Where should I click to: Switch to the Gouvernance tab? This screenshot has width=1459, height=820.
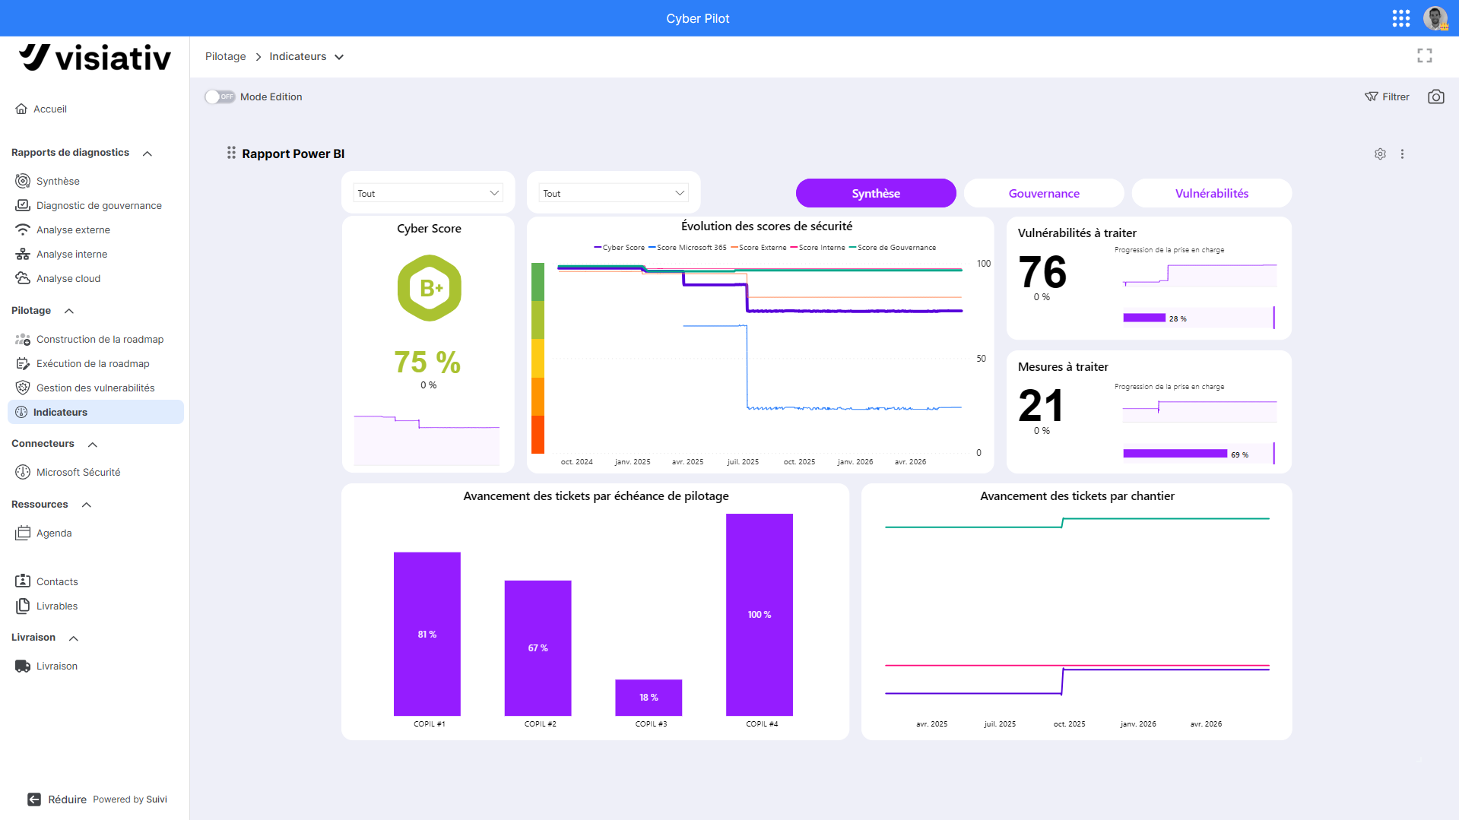tap(1044, 193)
